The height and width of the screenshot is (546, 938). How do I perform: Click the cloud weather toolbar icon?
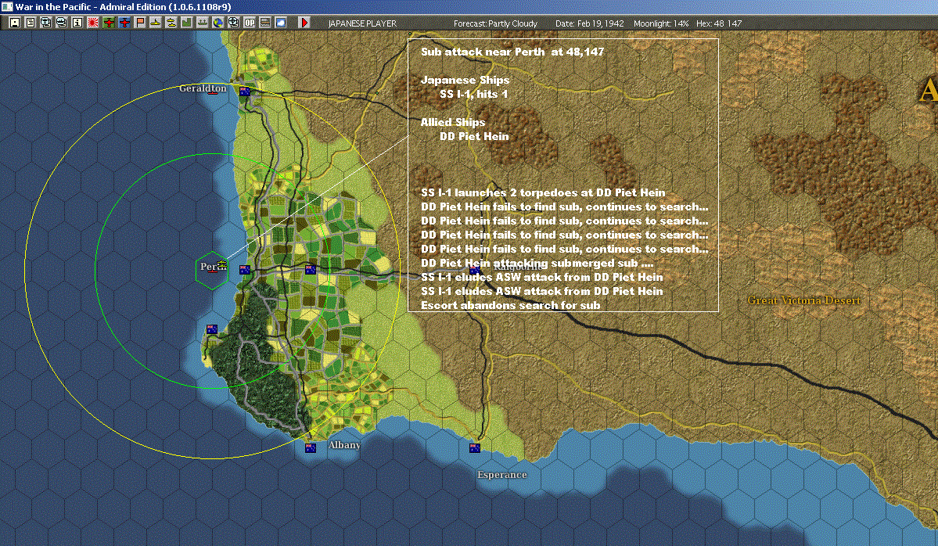point(281,23)
